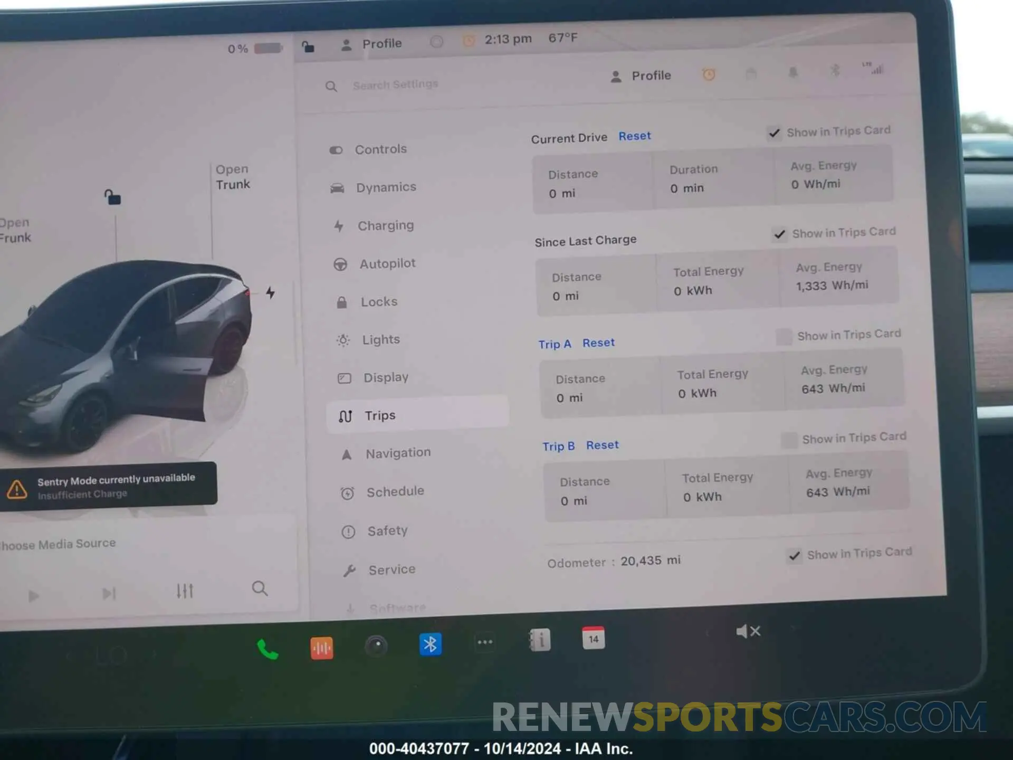
Task: Tap the unlock padlock icon above the car
Action: pos(112,197)
